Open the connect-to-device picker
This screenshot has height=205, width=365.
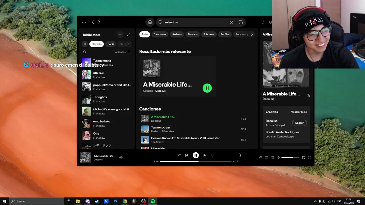click(x=272, y=157)
